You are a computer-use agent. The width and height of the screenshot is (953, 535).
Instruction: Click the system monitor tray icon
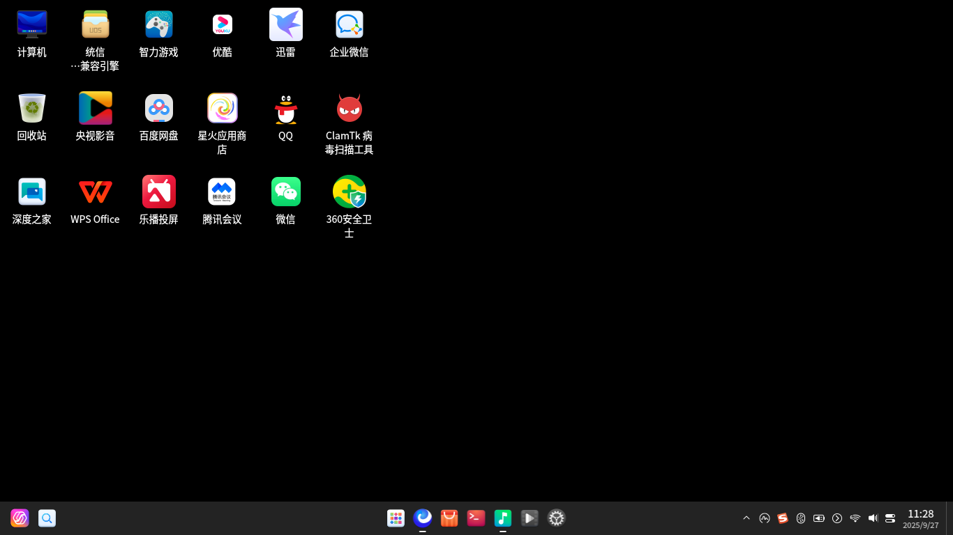tap(765, 518)
